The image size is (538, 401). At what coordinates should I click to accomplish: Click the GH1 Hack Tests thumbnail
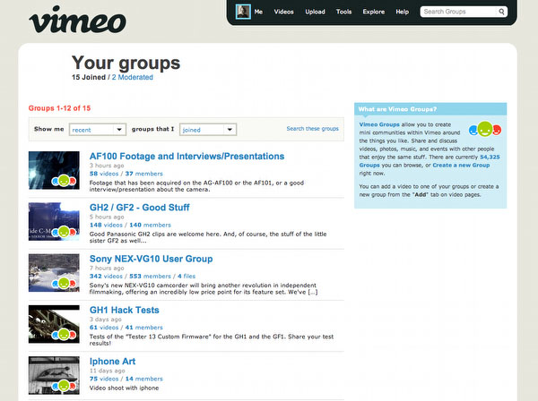pos(54,324)
